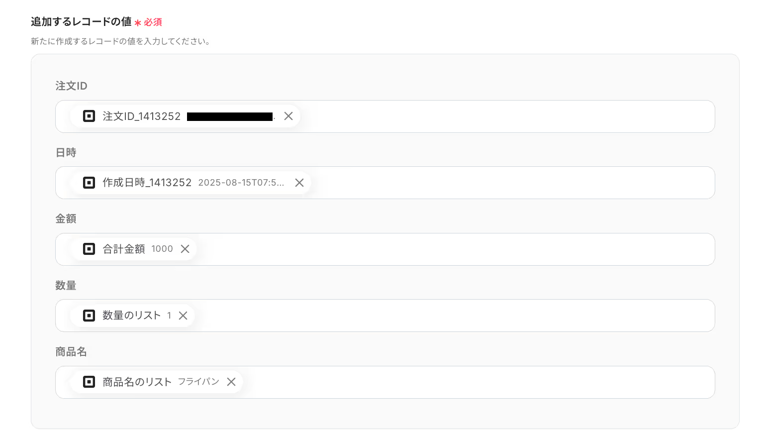Focus the empty area of the 注文ID field
The width and height of the screenshot is (763, 441).
pyautogui.click(x=507, y=116)
